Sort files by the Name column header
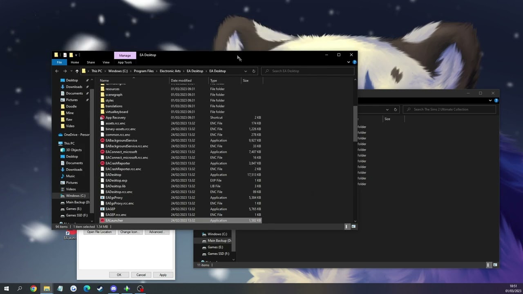 [134, 80]
